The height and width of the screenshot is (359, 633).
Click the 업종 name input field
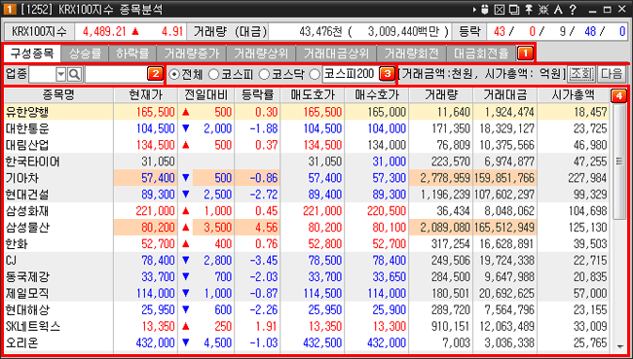117,74
